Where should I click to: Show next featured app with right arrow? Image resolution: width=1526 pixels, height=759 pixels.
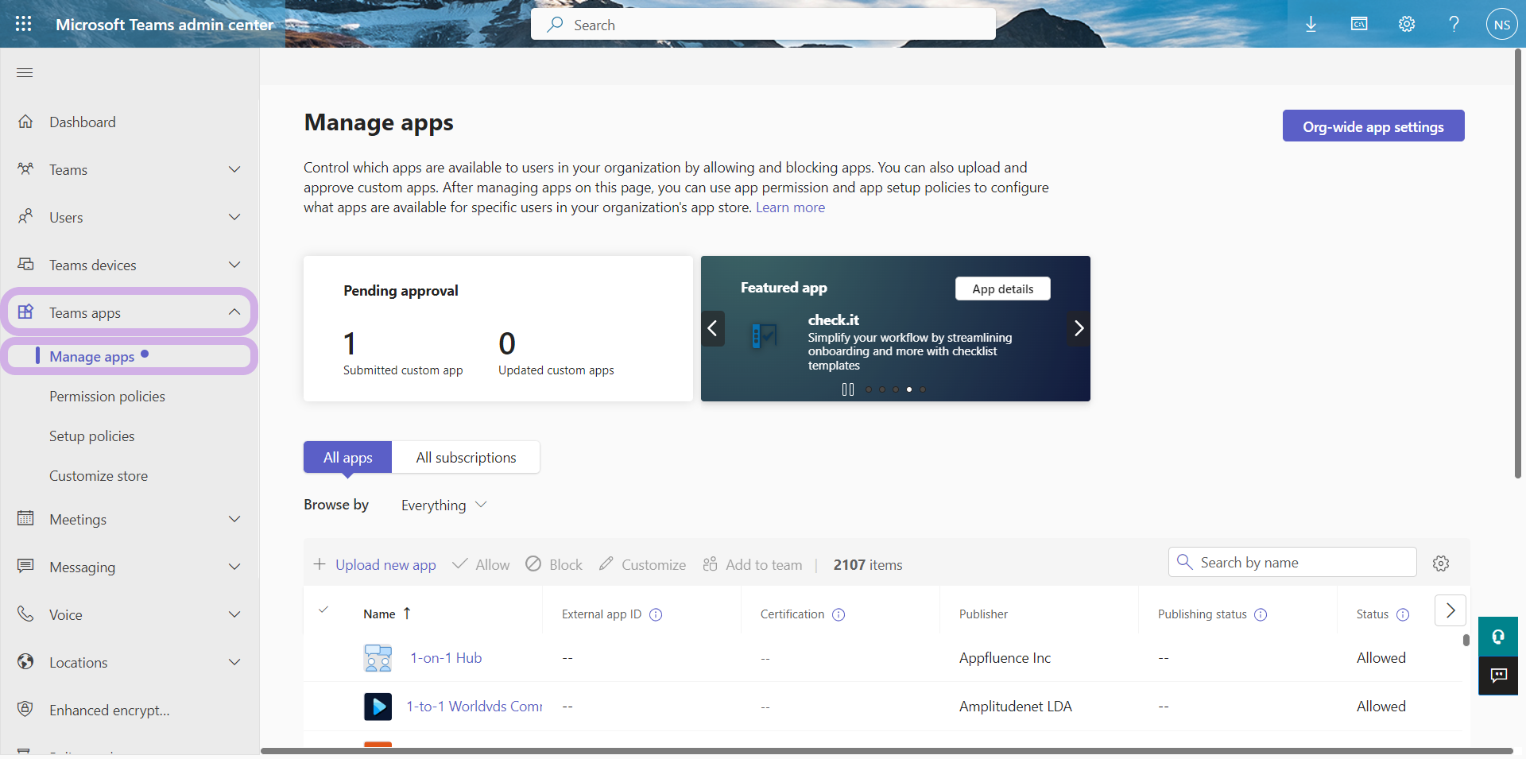pos(1078,328)
